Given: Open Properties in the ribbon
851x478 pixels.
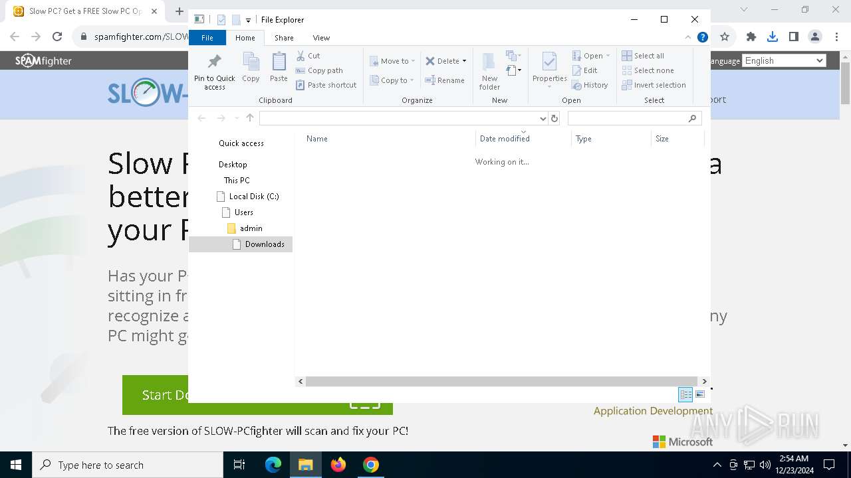Looking at the screenshot, I should [x=549, y=70].
